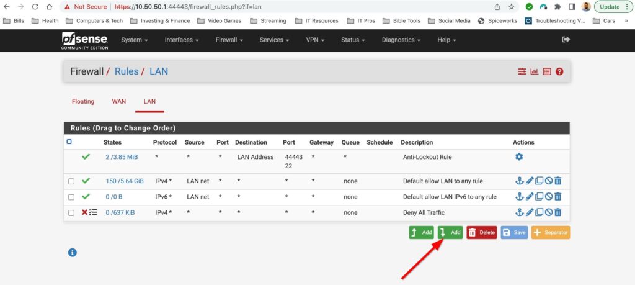The image size is (635, 285).
Task: Check the Deny All Traffic rule checkbox
Action: coord(71,213)
